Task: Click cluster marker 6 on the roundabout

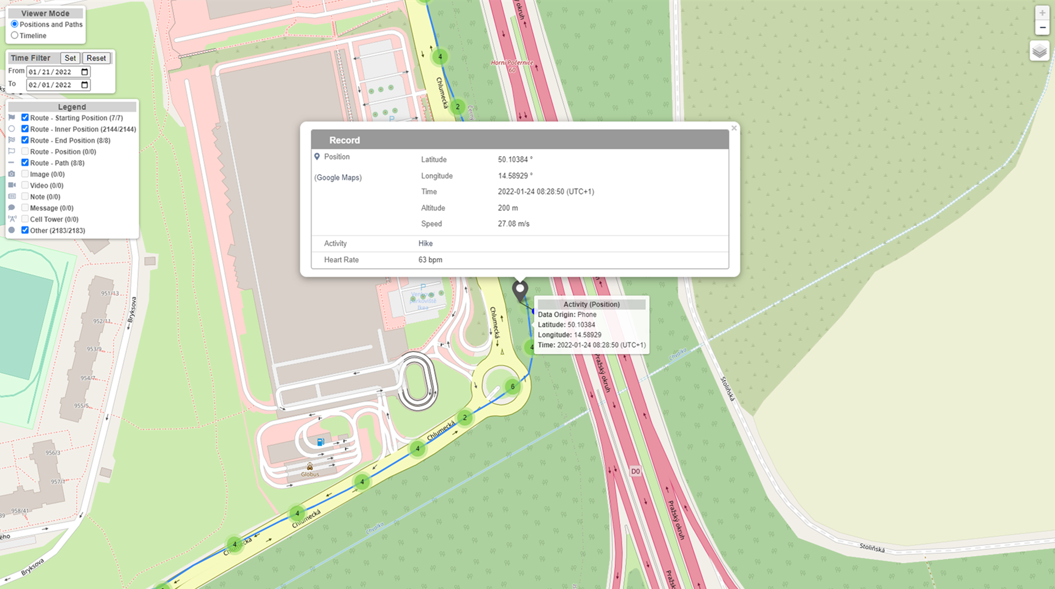Action: [512, 387]
